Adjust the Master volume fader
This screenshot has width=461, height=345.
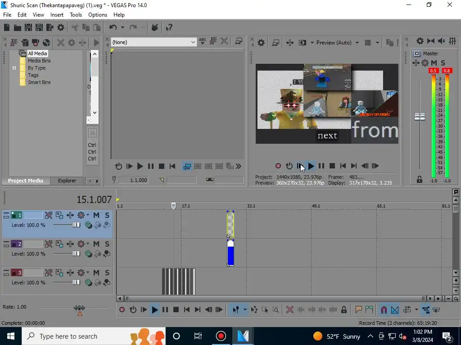click(x=420, y=116)
